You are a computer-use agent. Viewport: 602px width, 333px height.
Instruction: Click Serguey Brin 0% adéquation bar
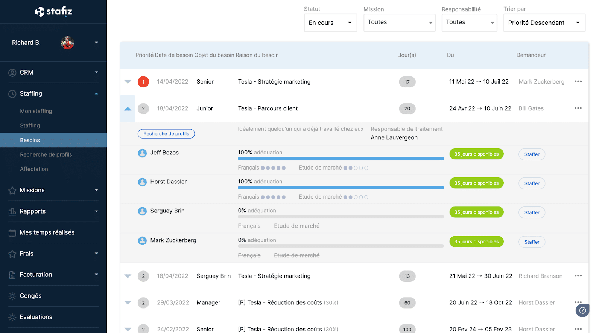341,217
